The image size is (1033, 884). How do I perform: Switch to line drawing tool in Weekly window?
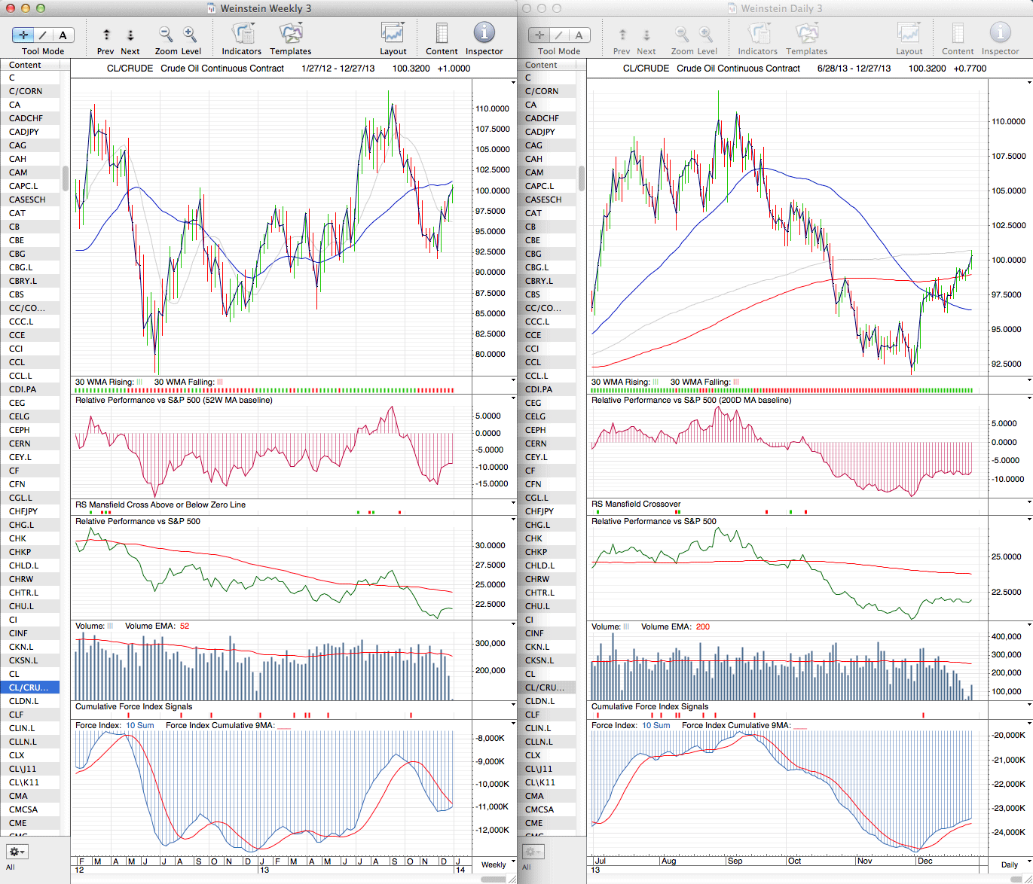pyautogui.click(x=43, y=35)
